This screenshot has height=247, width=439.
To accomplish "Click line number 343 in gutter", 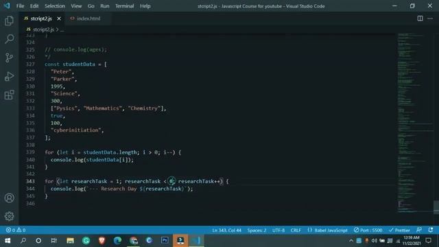I will (x=30, y=181).
